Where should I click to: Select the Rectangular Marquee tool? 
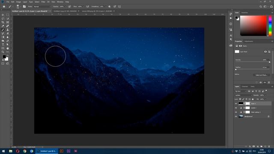tap(8, 15)
